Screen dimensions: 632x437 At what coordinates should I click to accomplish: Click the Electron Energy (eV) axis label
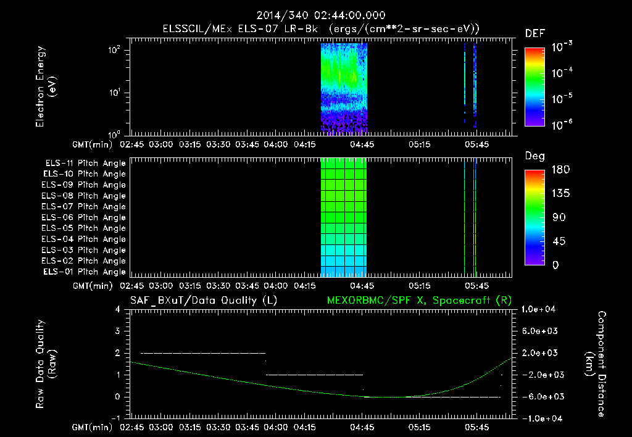(46, 86)
